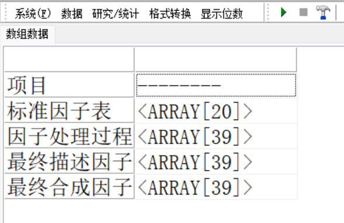
Task: Select the 项目 row label cell
Action: tap(69, 85)
